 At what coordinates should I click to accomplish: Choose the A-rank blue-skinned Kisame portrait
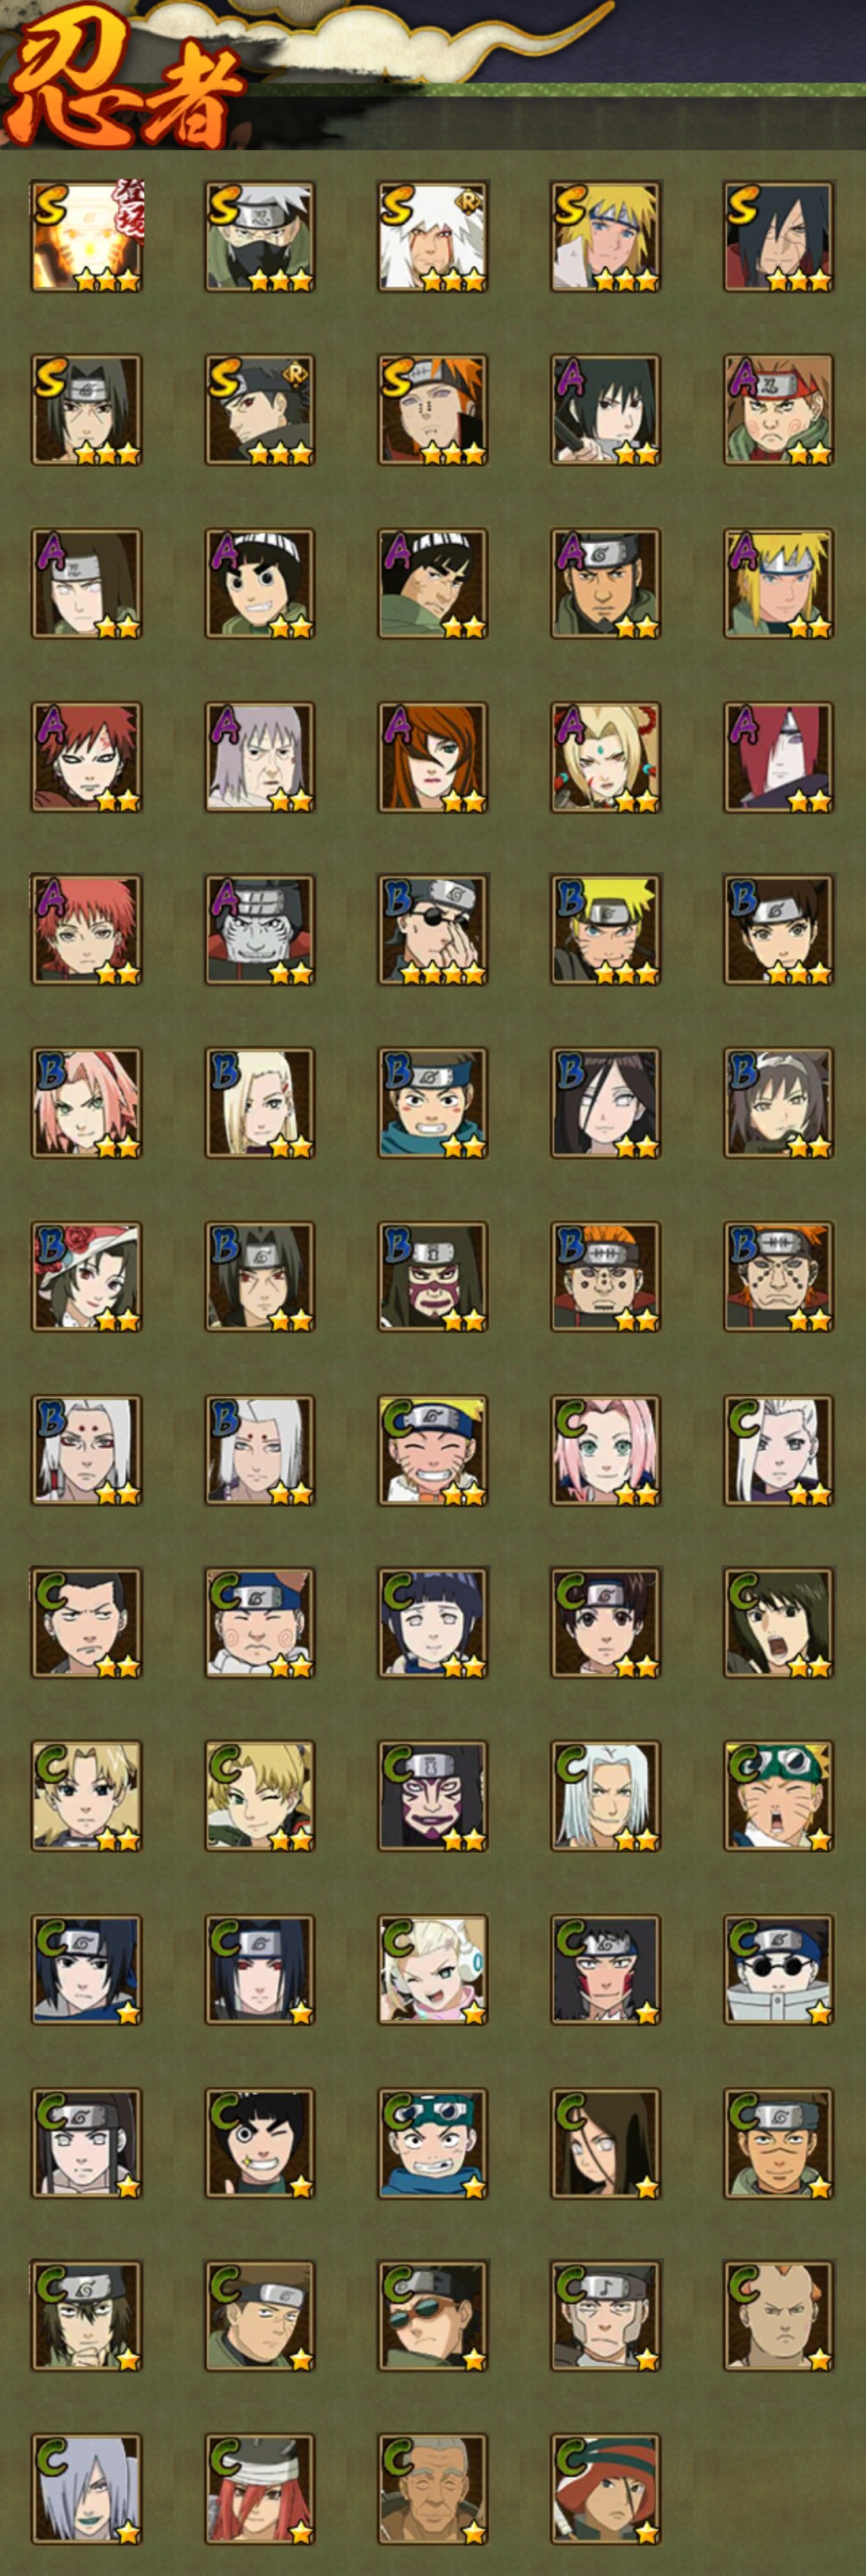click(x=259, y=930)
